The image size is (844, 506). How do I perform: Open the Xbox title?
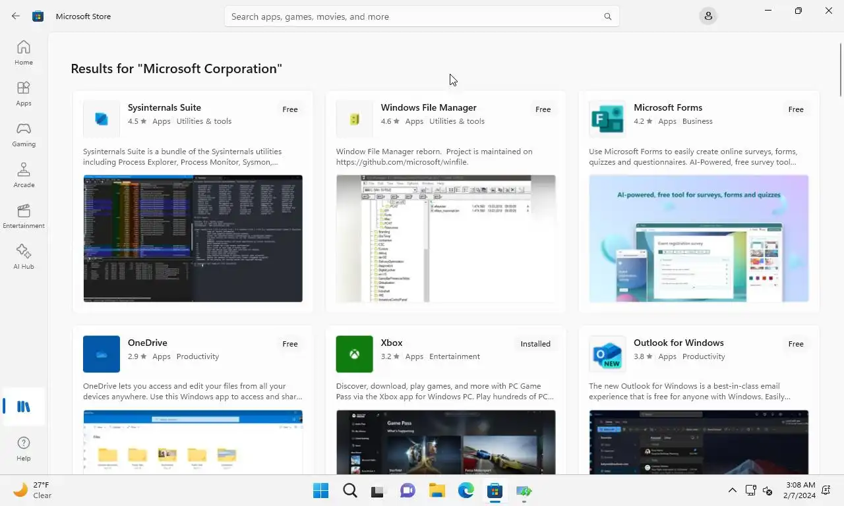(x=392, y=343)
